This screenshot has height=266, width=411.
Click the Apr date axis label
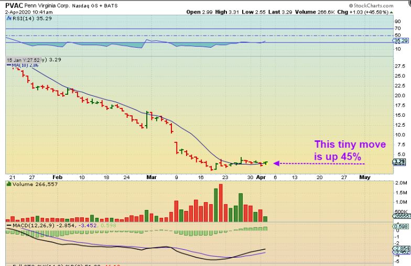coord(261,177)
